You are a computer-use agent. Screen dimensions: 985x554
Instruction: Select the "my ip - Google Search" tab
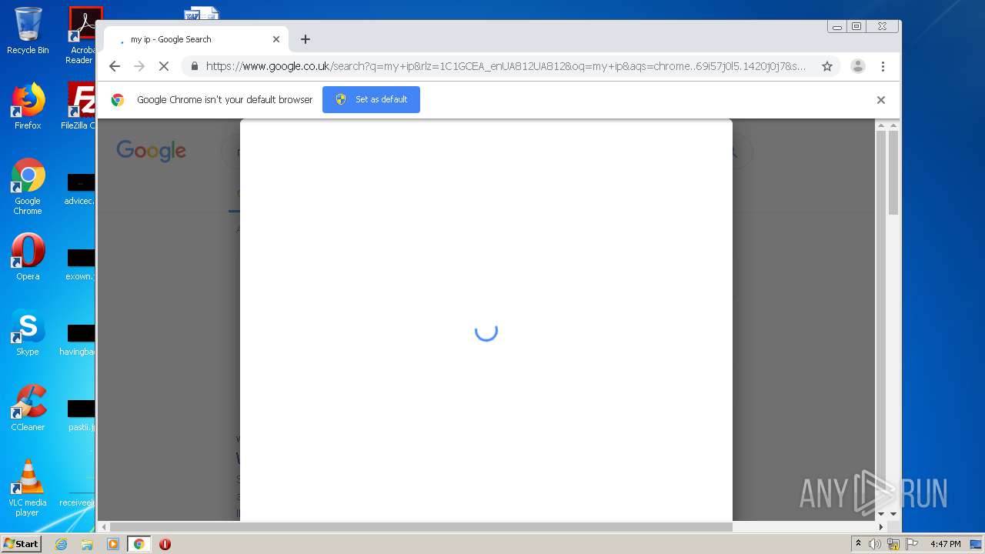[x=196, y=39]
